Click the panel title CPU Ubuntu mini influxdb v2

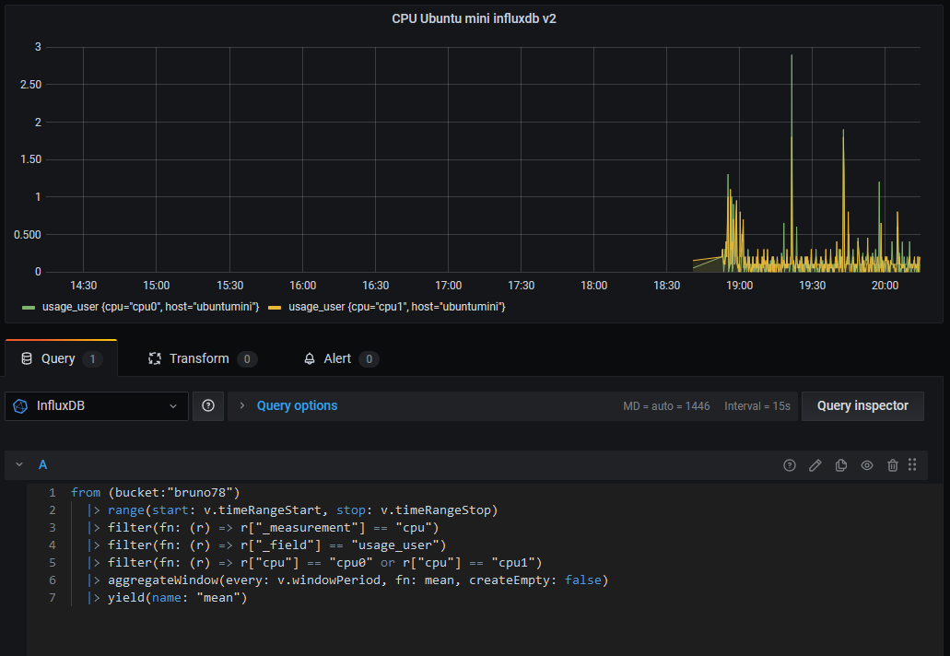click(x=474, y=18)
